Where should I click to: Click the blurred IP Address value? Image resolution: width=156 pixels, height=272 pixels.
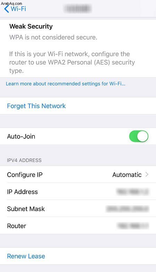click(133, 192)
